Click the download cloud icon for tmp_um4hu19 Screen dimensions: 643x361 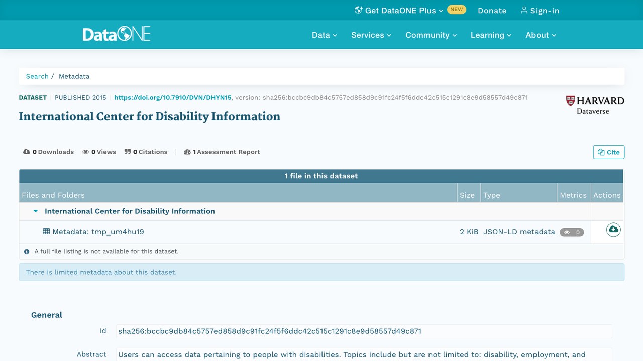tap(613, 230)
